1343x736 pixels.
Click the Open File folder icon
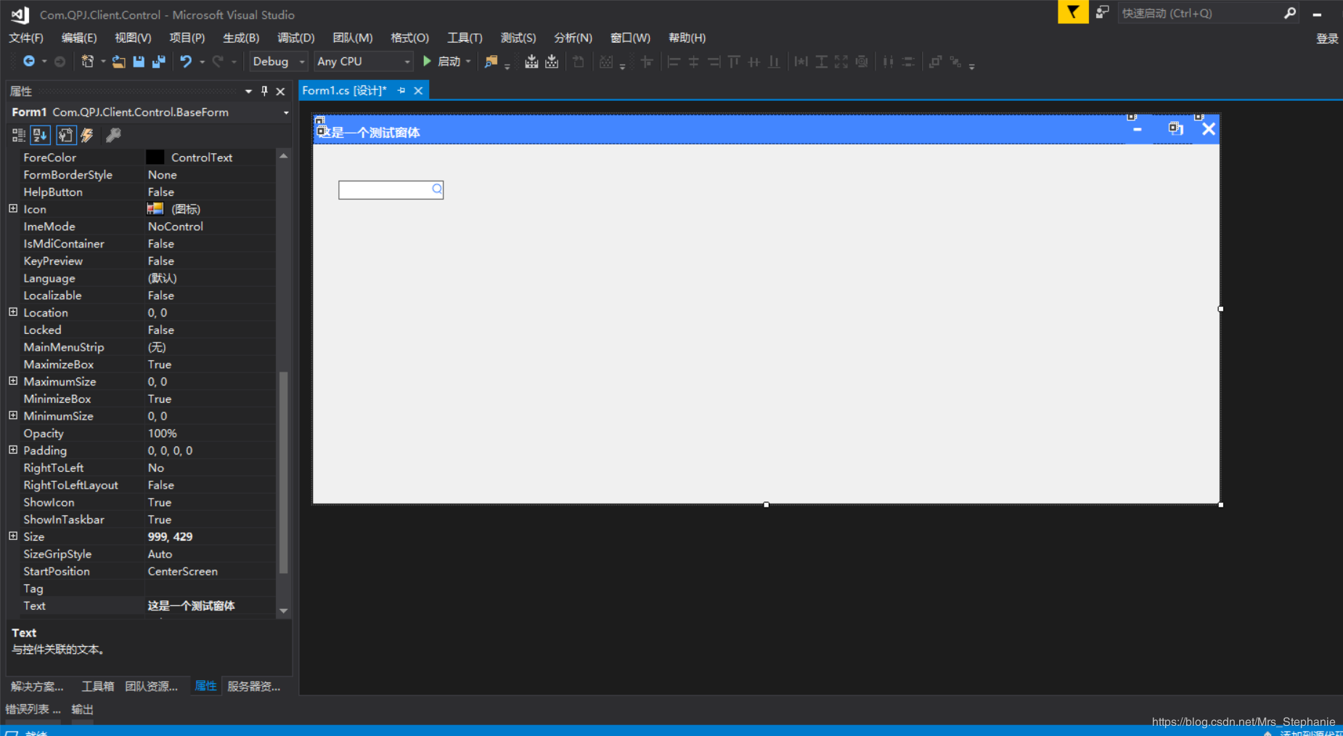tap(118, 62)
